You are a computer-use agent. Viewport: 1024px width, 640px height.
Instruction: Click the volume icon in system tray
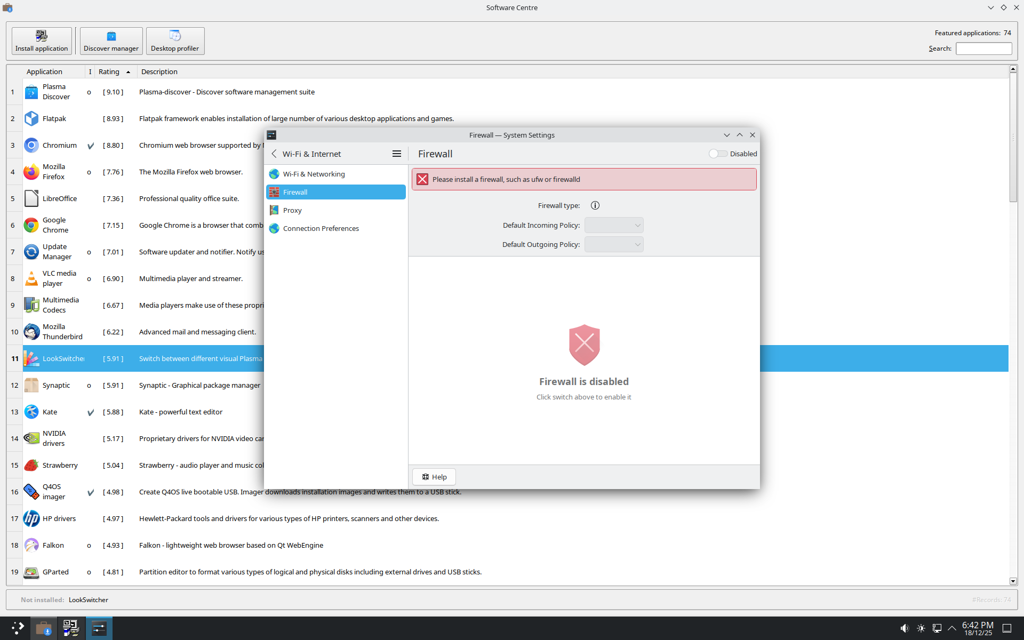pos(905,628)
